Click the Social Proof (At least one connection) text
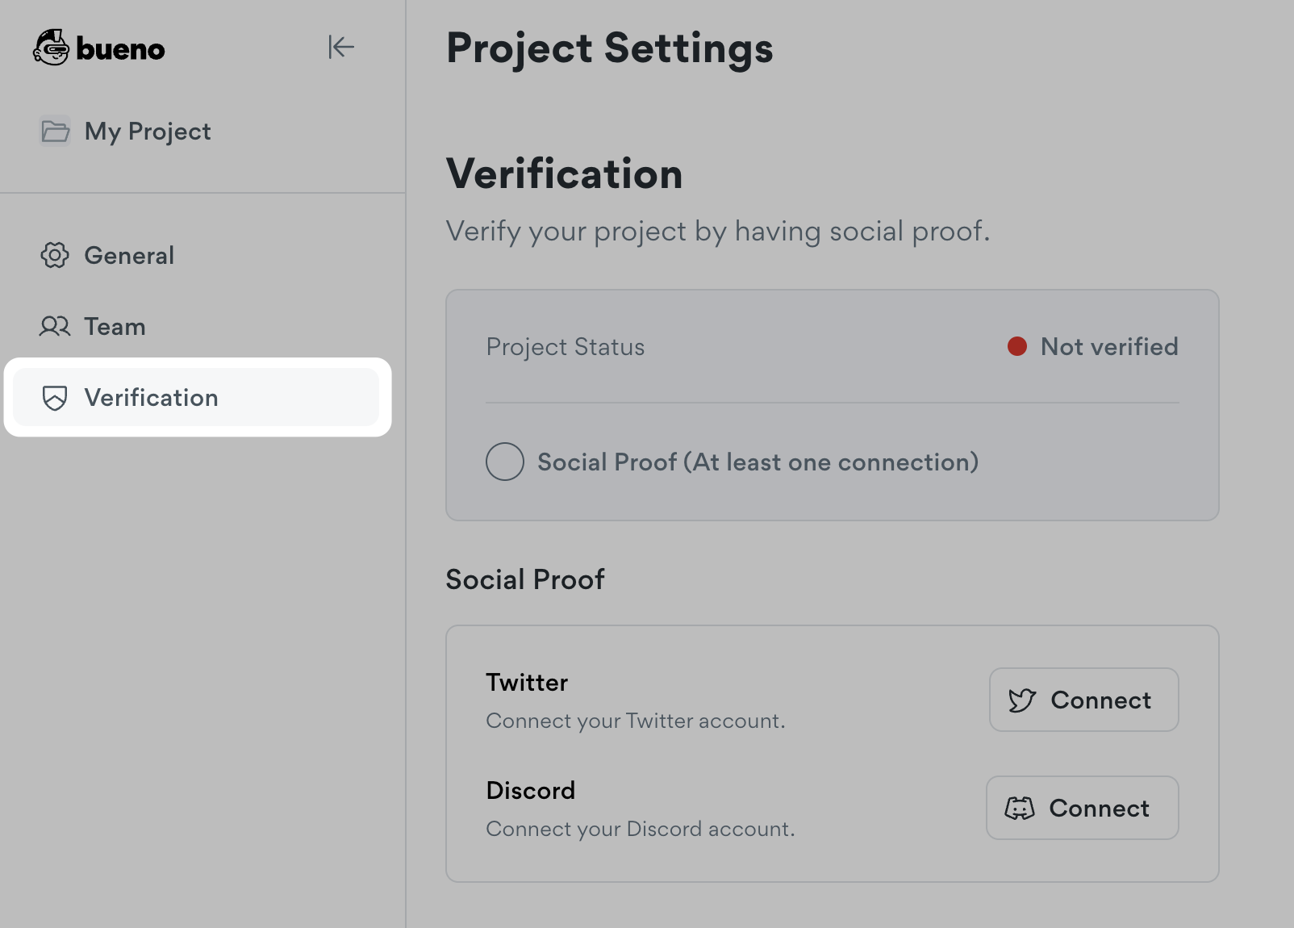The width and height of the screenshot is (1294, 928). 758,462
